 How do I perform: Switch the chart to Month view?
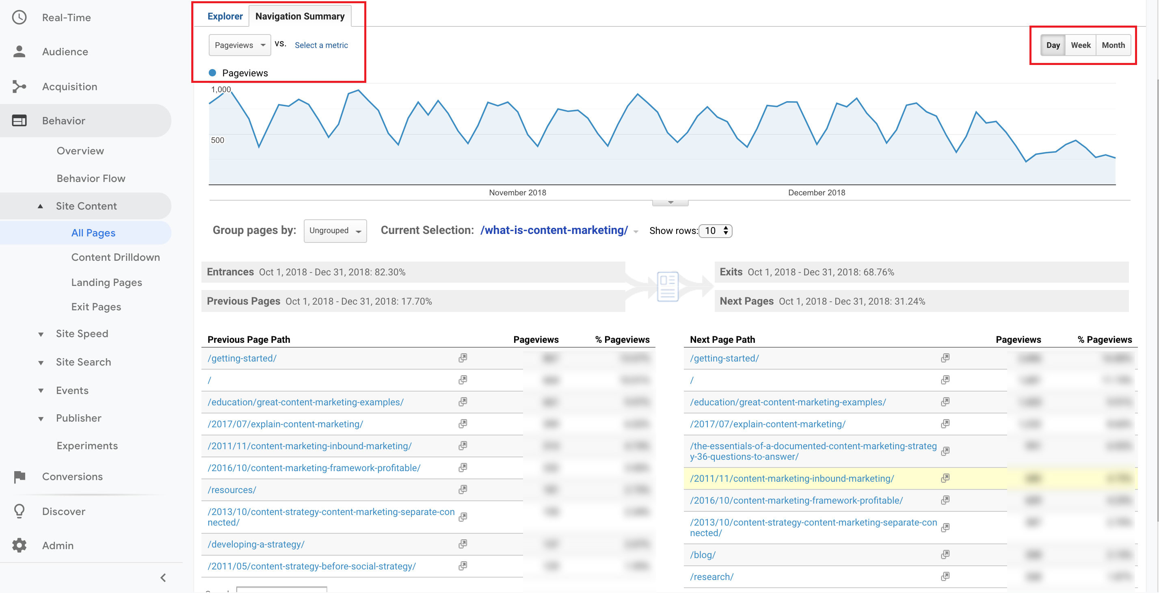[1113, 45]
